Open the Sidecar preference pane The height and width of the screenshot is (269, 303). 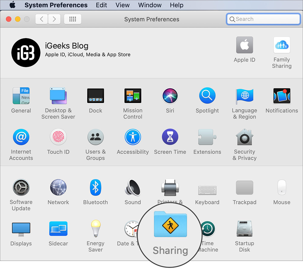[58, 228]
